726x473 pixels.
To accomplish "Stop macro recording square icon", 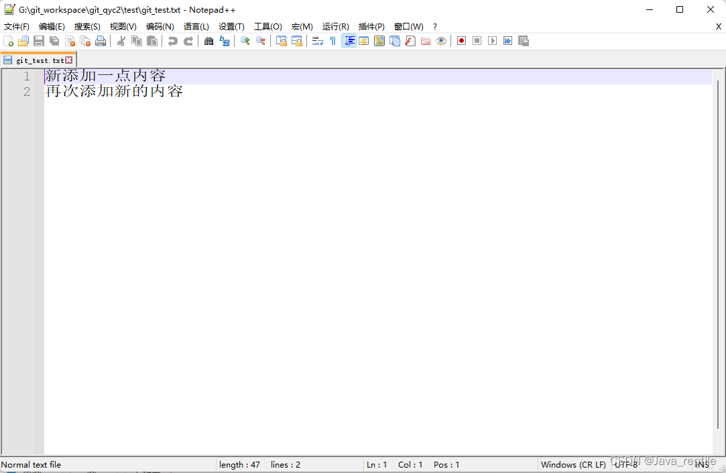I will click(x=477, y=41).
